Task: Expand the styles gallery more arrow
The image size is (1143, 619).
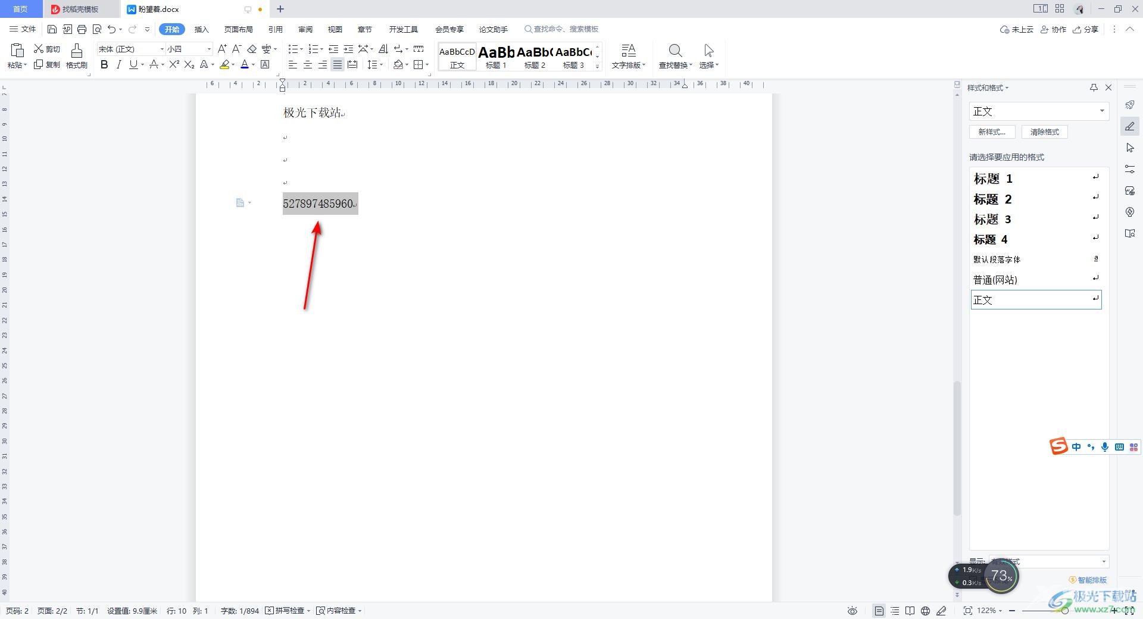Action: (x=598, y=66)
